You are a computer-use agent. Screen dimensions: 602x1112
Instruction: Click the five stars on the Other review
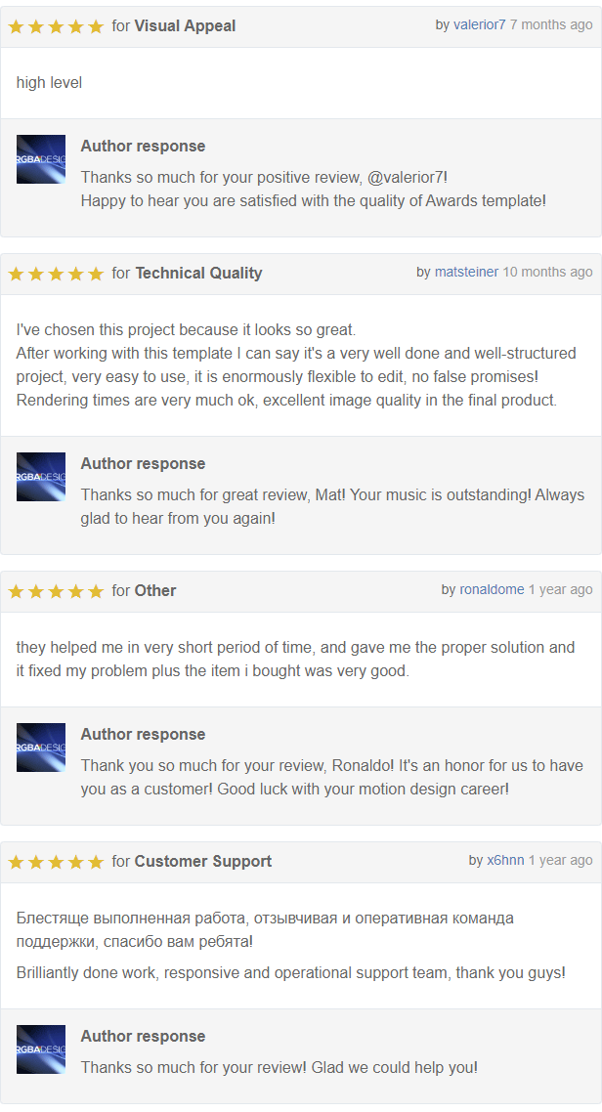[x=56, y=591]
